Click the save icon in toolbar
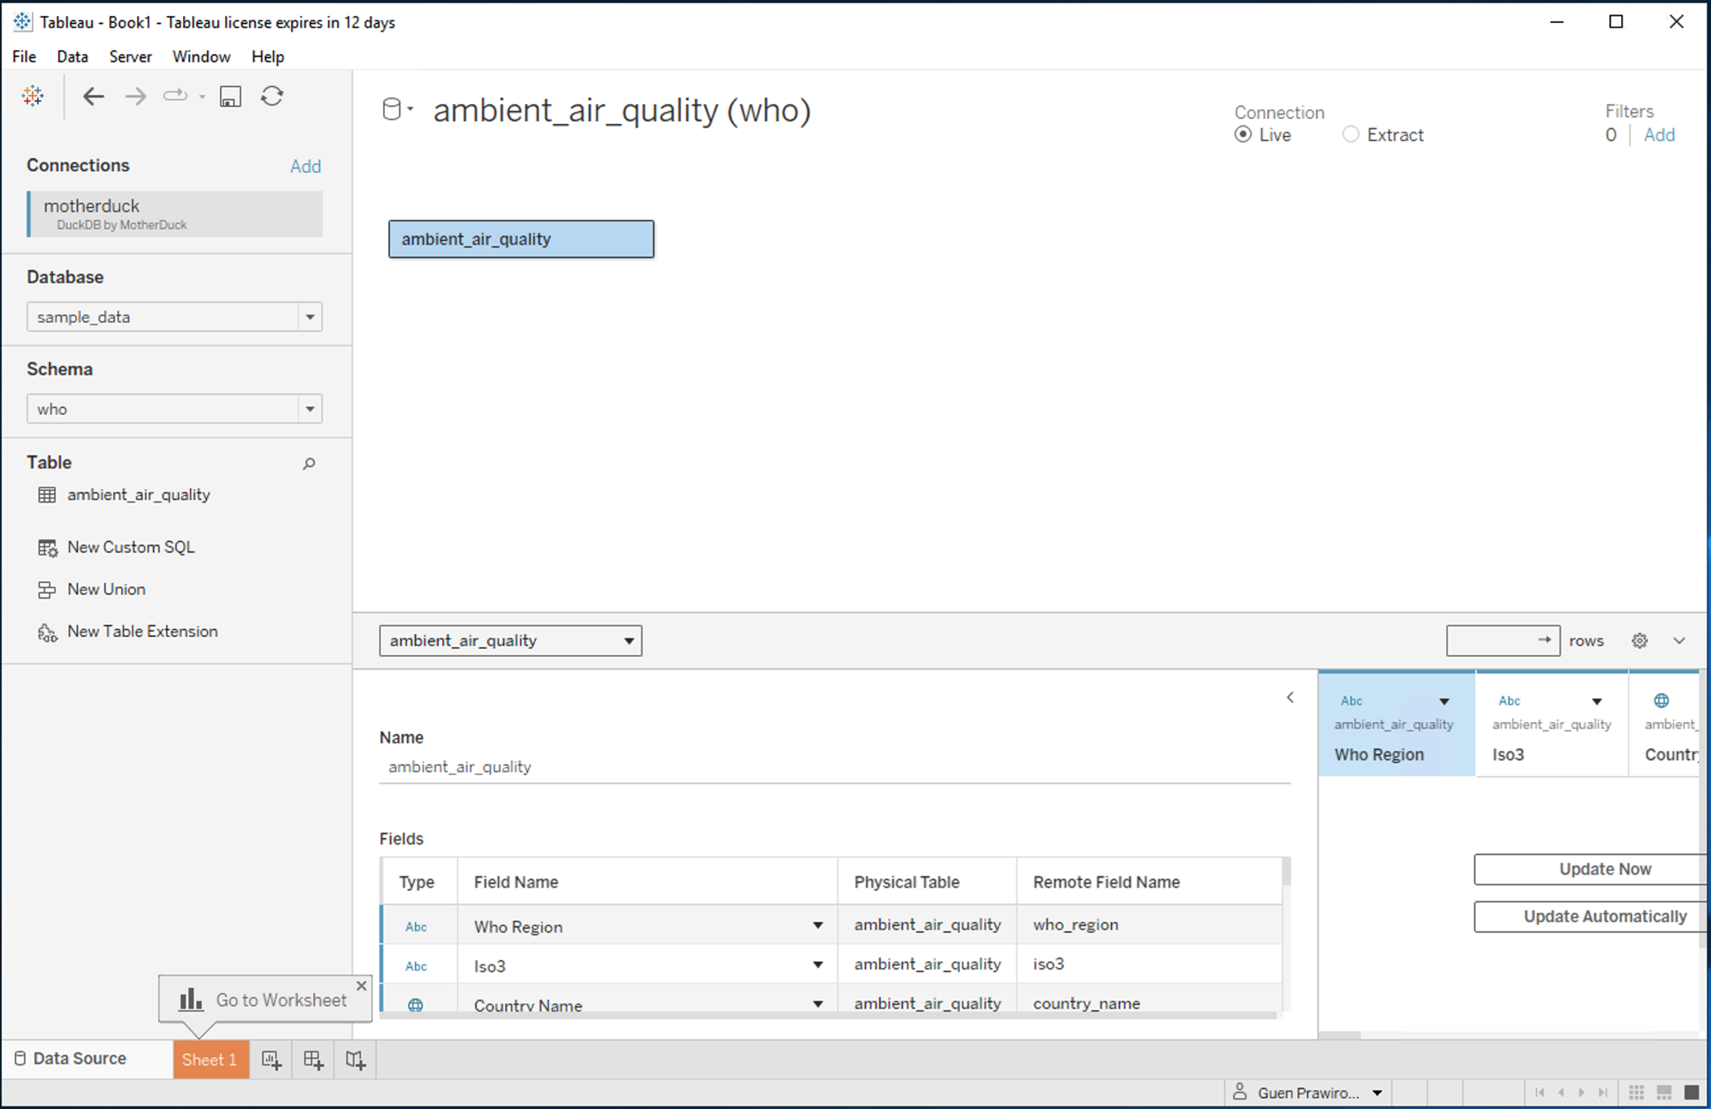 tap(230, 97)
